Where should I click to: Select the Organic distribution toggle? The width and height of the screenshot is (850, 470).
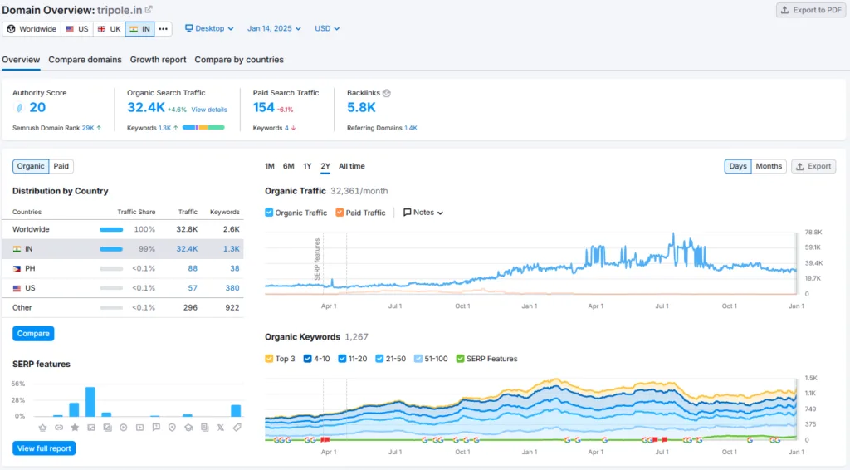pyautogui.click(x=31, y=166)
